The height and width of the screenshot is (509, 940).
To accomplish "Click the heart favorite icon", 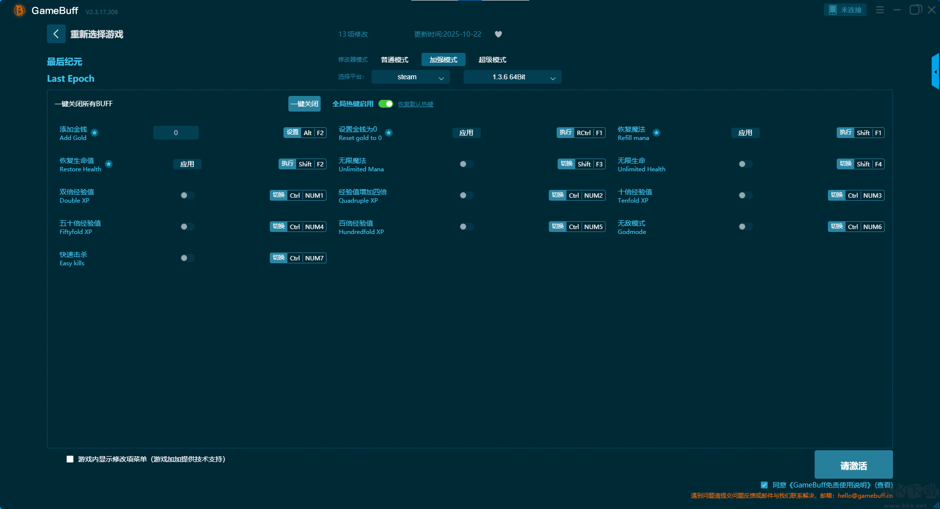I will coord(498,34).
